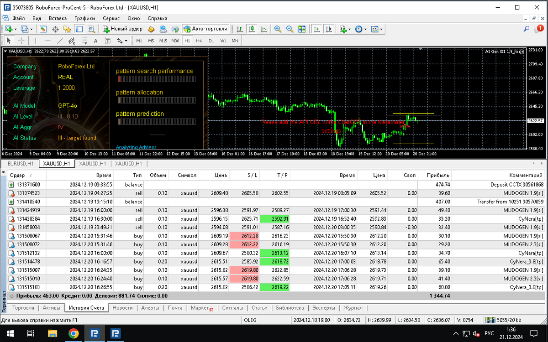
Task: Switch to the EURUSD,H1 chart tab
Action: [x=21, y=163]
